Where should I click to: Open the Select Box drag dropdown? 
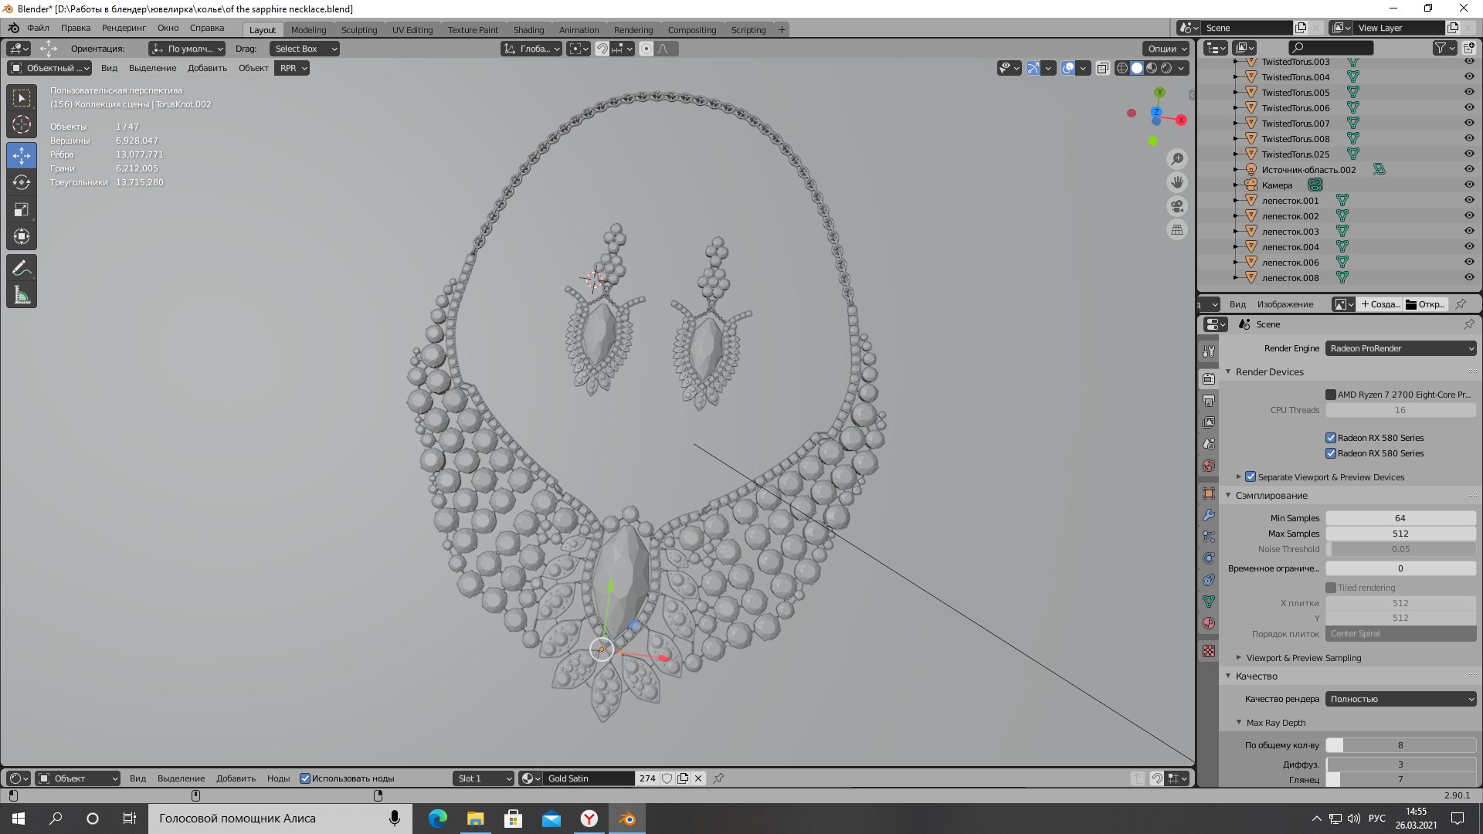(305, 49)
